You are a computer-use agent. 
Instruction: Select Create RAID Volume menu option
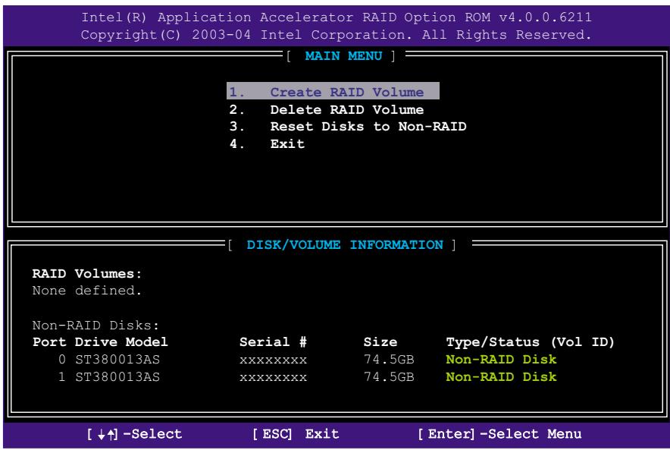tap(333, 91)
